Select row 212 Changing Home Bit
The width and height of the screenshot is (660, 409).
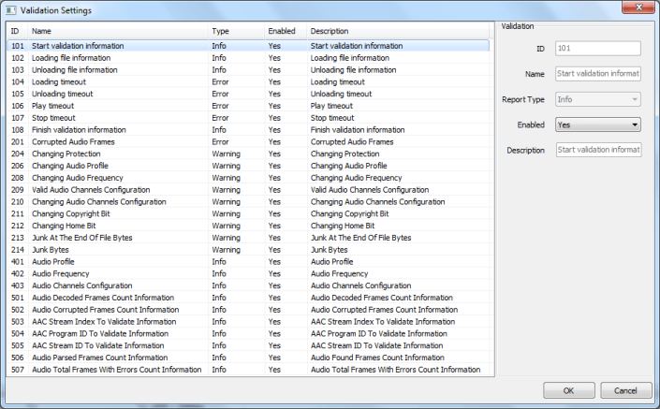tap(248, 226)
